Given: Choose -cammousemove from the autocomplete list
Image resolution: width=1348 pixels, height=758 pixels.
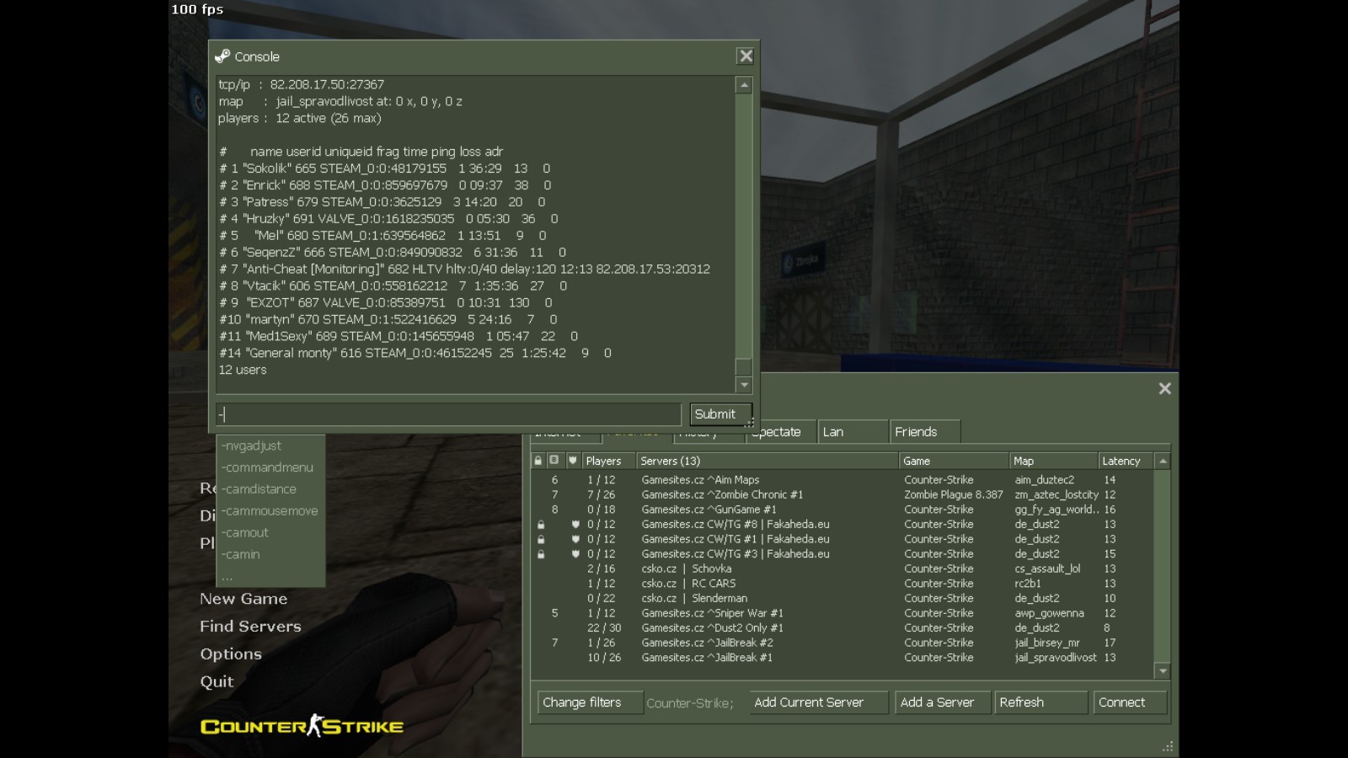Looking at the screenshot, I should point(270,511).
